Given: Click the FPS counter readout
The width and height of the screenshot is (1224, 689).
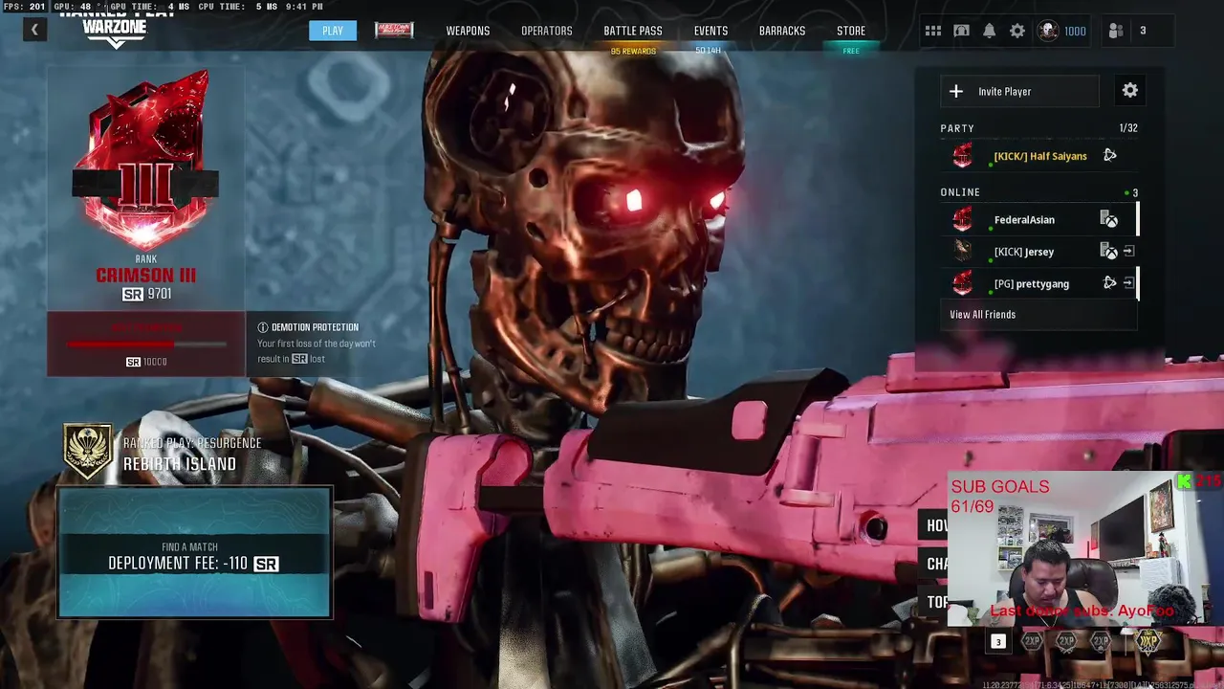Looking at the screenshot, I should (x=24, y=7).
